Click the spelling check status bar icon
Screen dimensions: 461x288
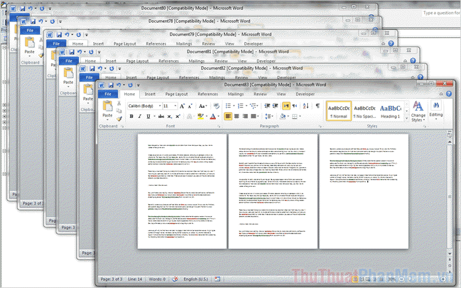click(175, 279)
